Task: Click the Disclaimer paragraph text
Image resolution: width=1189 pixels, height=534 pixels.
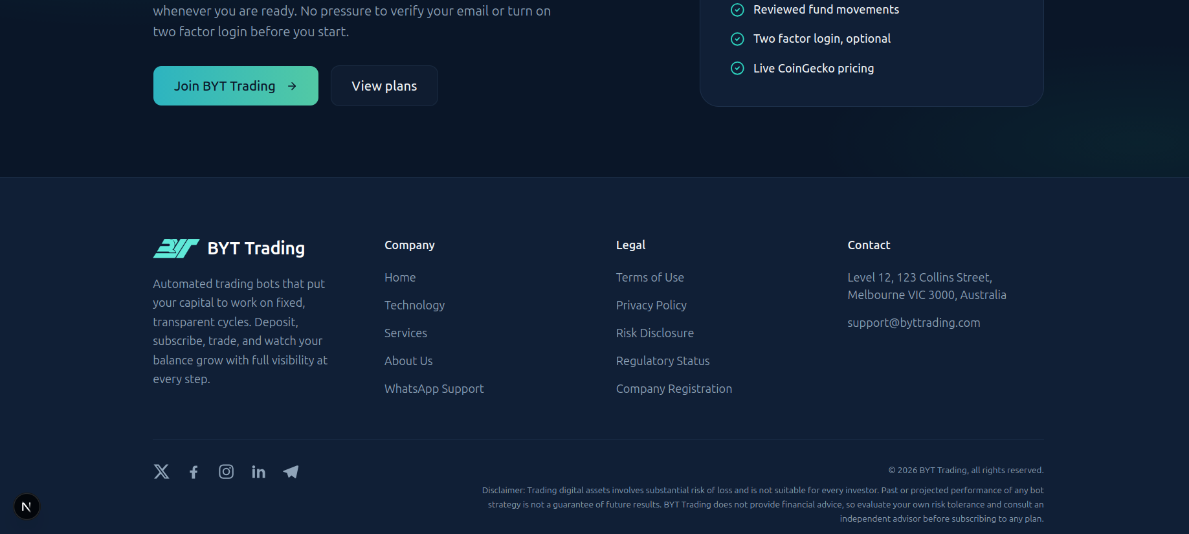Action: [x=763, y=504]
